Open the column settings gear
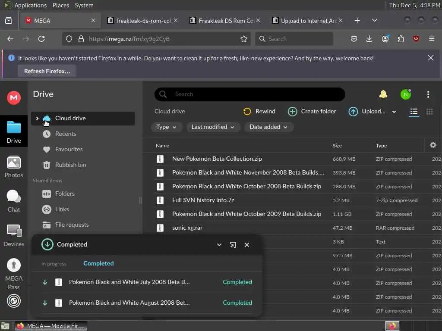The width and height of the screenshot is (442, 331). tap(433, 145)
